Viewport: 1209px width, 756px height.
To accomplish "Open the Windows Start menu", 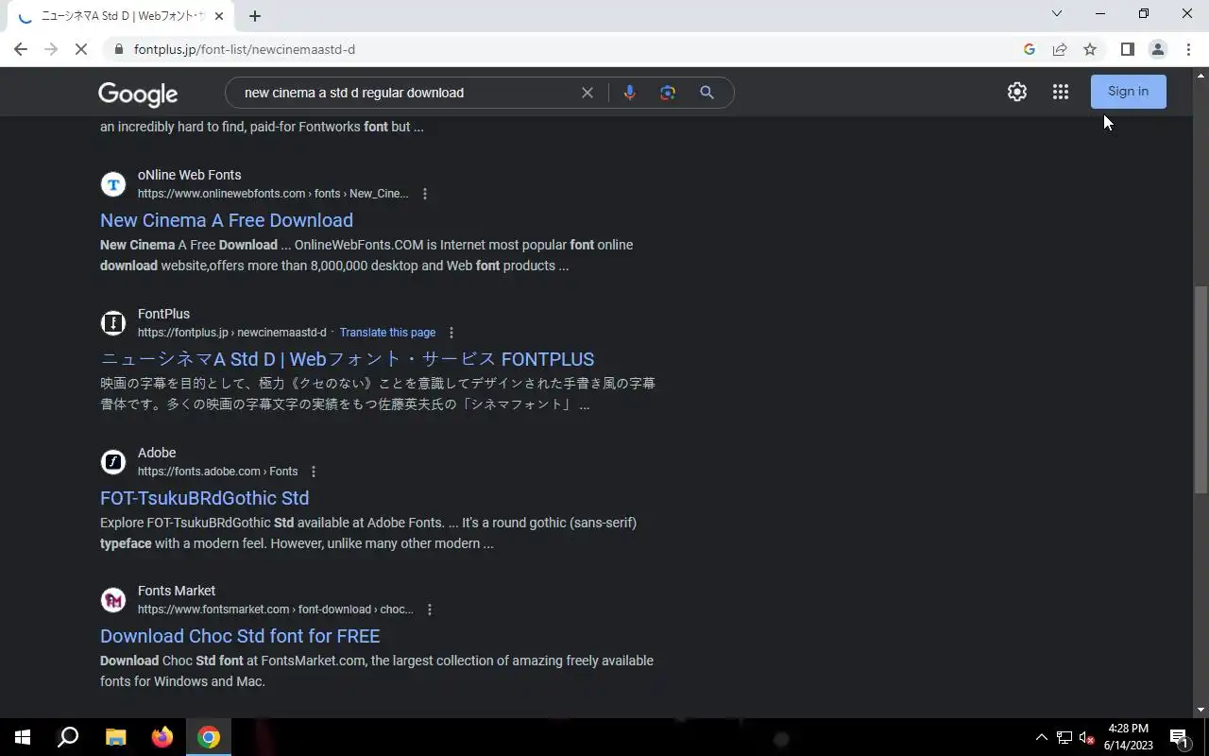I will pos(23,737).
